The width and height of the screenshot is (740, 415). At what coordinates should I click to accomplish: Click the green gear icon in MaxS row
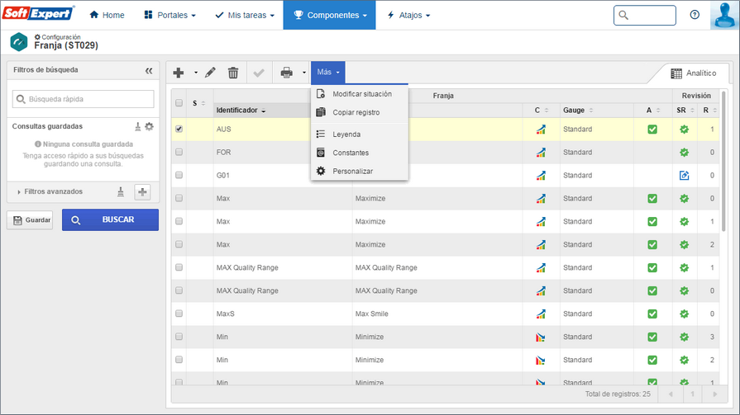685,314
